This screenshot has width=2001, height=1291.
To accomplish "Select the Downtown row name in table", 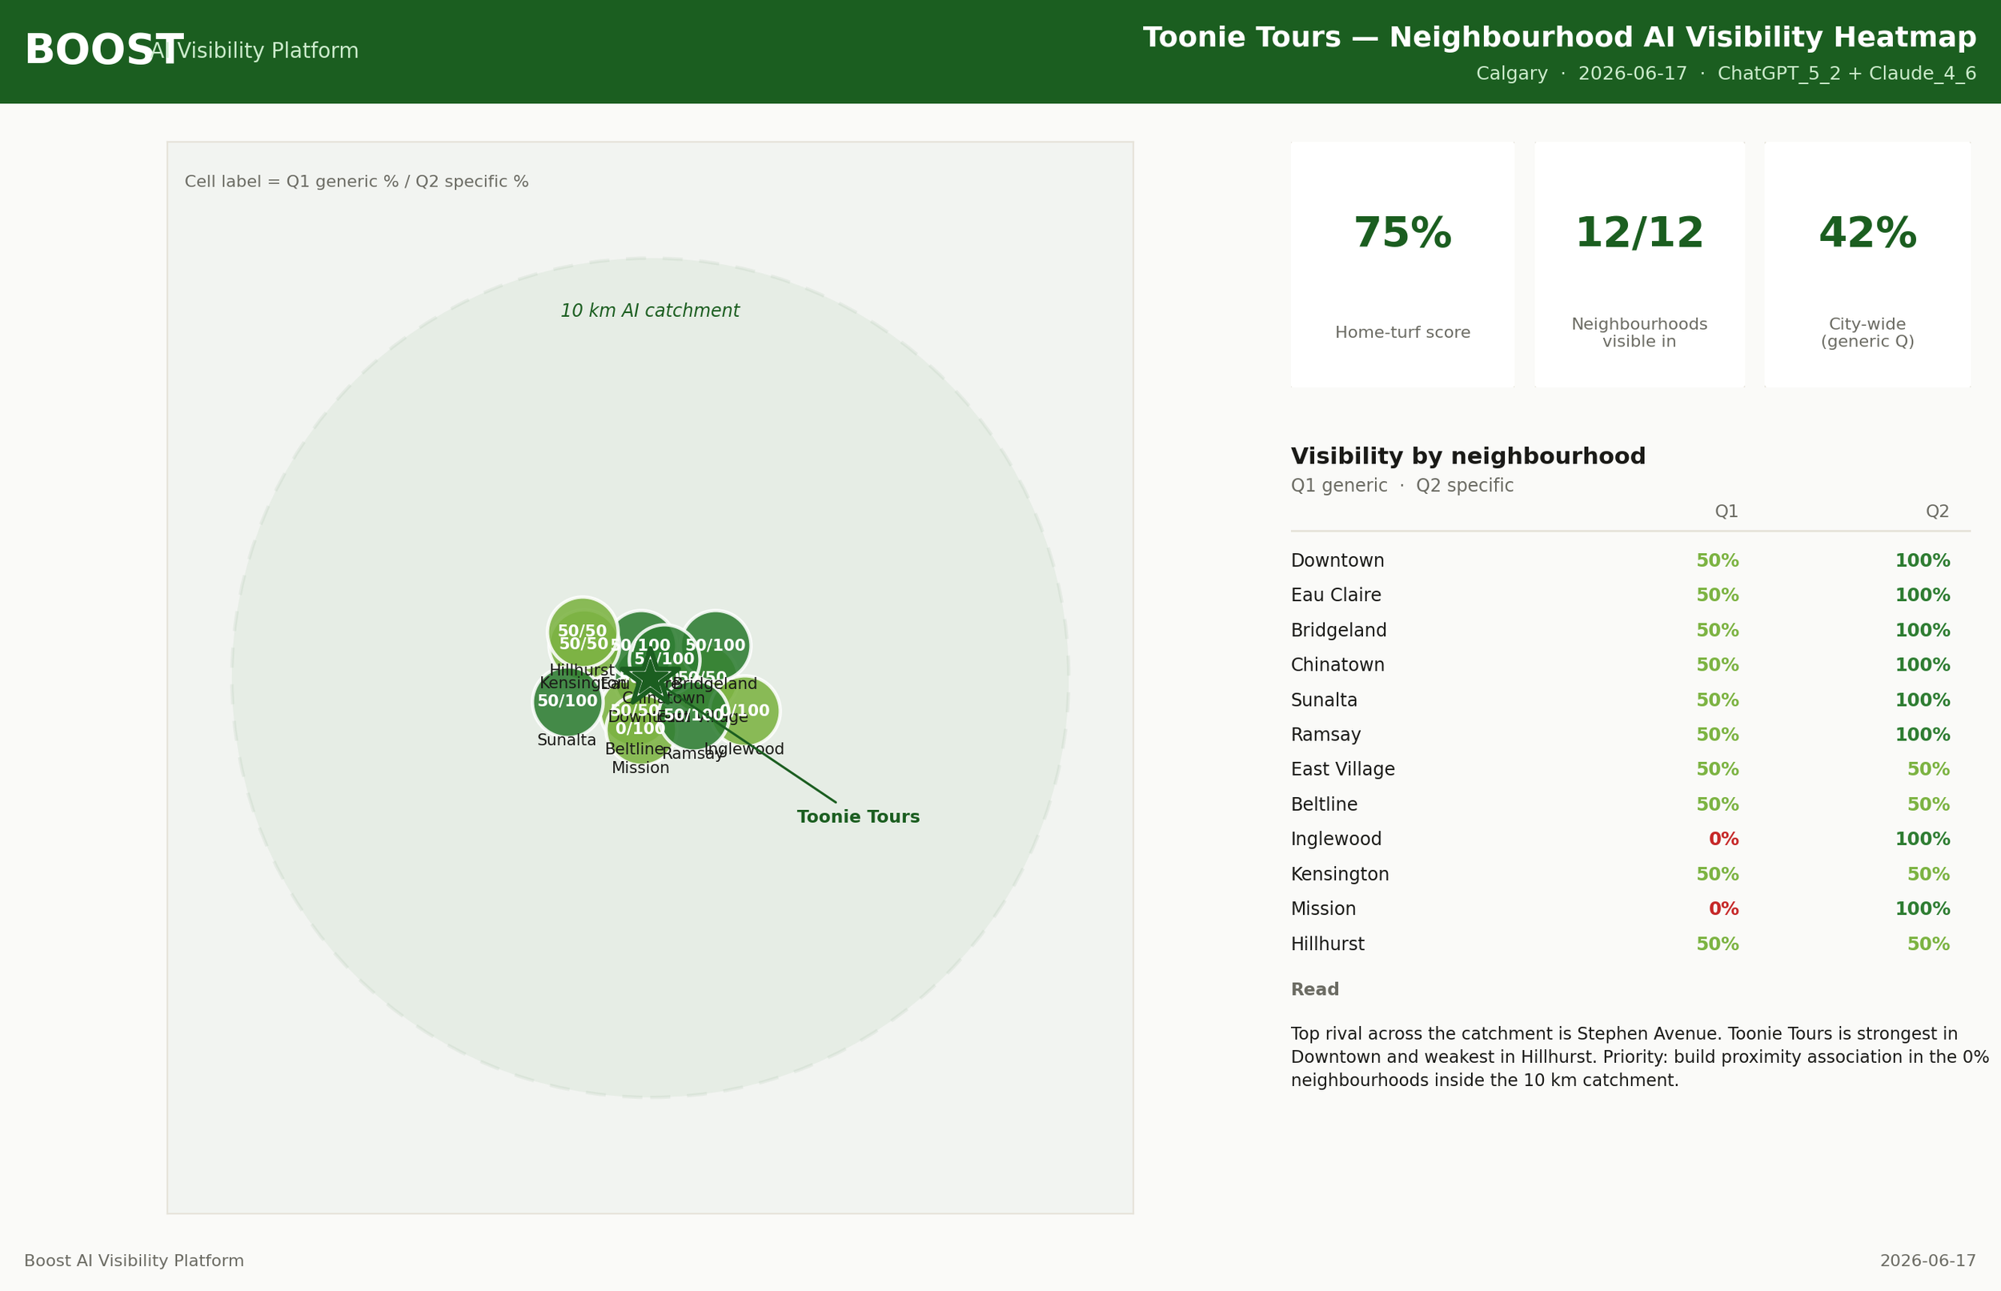I will click(x=1337, y=561).
